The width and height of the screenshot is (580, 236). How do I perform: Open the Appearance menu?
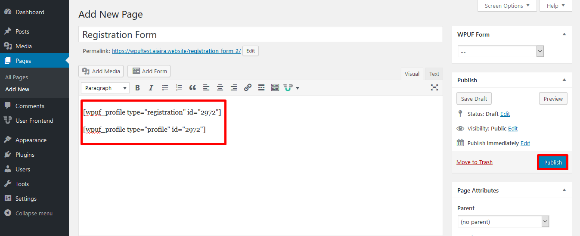coord(34,140)
